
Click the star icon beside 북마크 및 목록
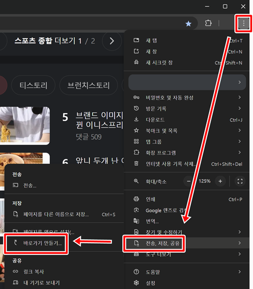tap(136, 131)
